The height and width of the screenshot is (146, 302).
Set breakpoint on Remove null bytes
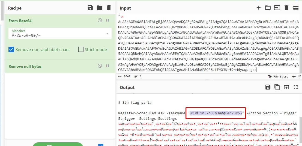(x=107, y=66)
